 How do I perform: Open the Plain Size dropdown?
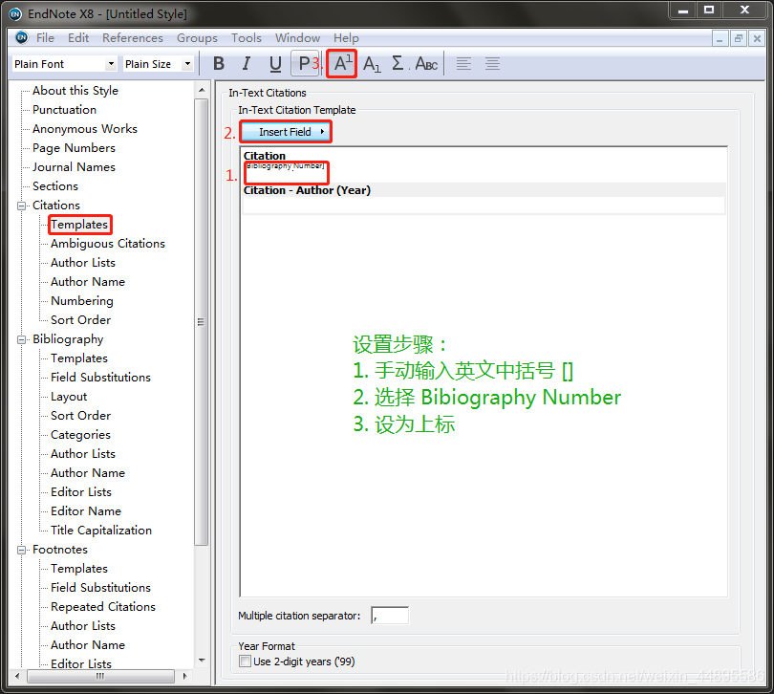[187, 64]
